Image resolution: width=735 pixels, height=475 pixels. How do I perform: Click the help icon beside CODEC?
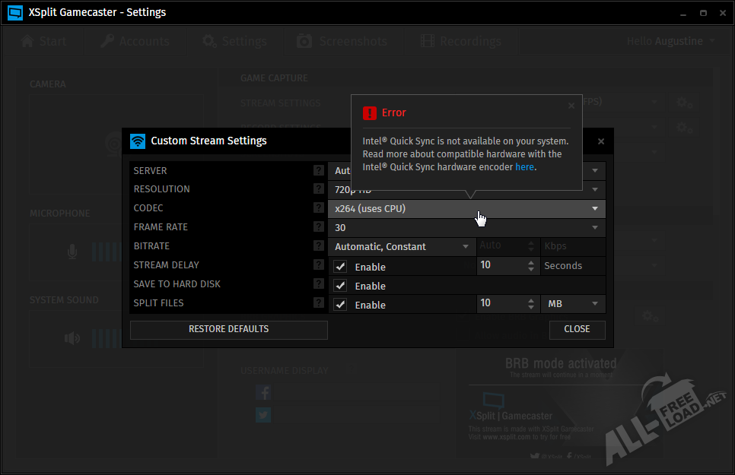[319, 208]
